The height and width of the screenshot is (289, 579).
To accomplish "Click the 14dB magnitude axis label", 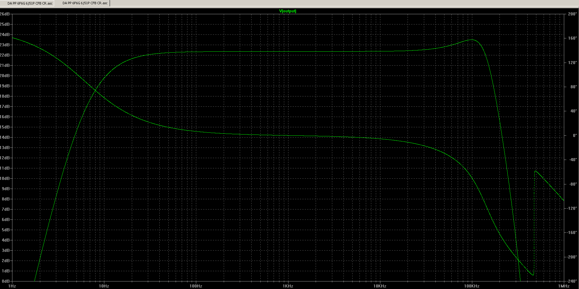I will [5, 137].
